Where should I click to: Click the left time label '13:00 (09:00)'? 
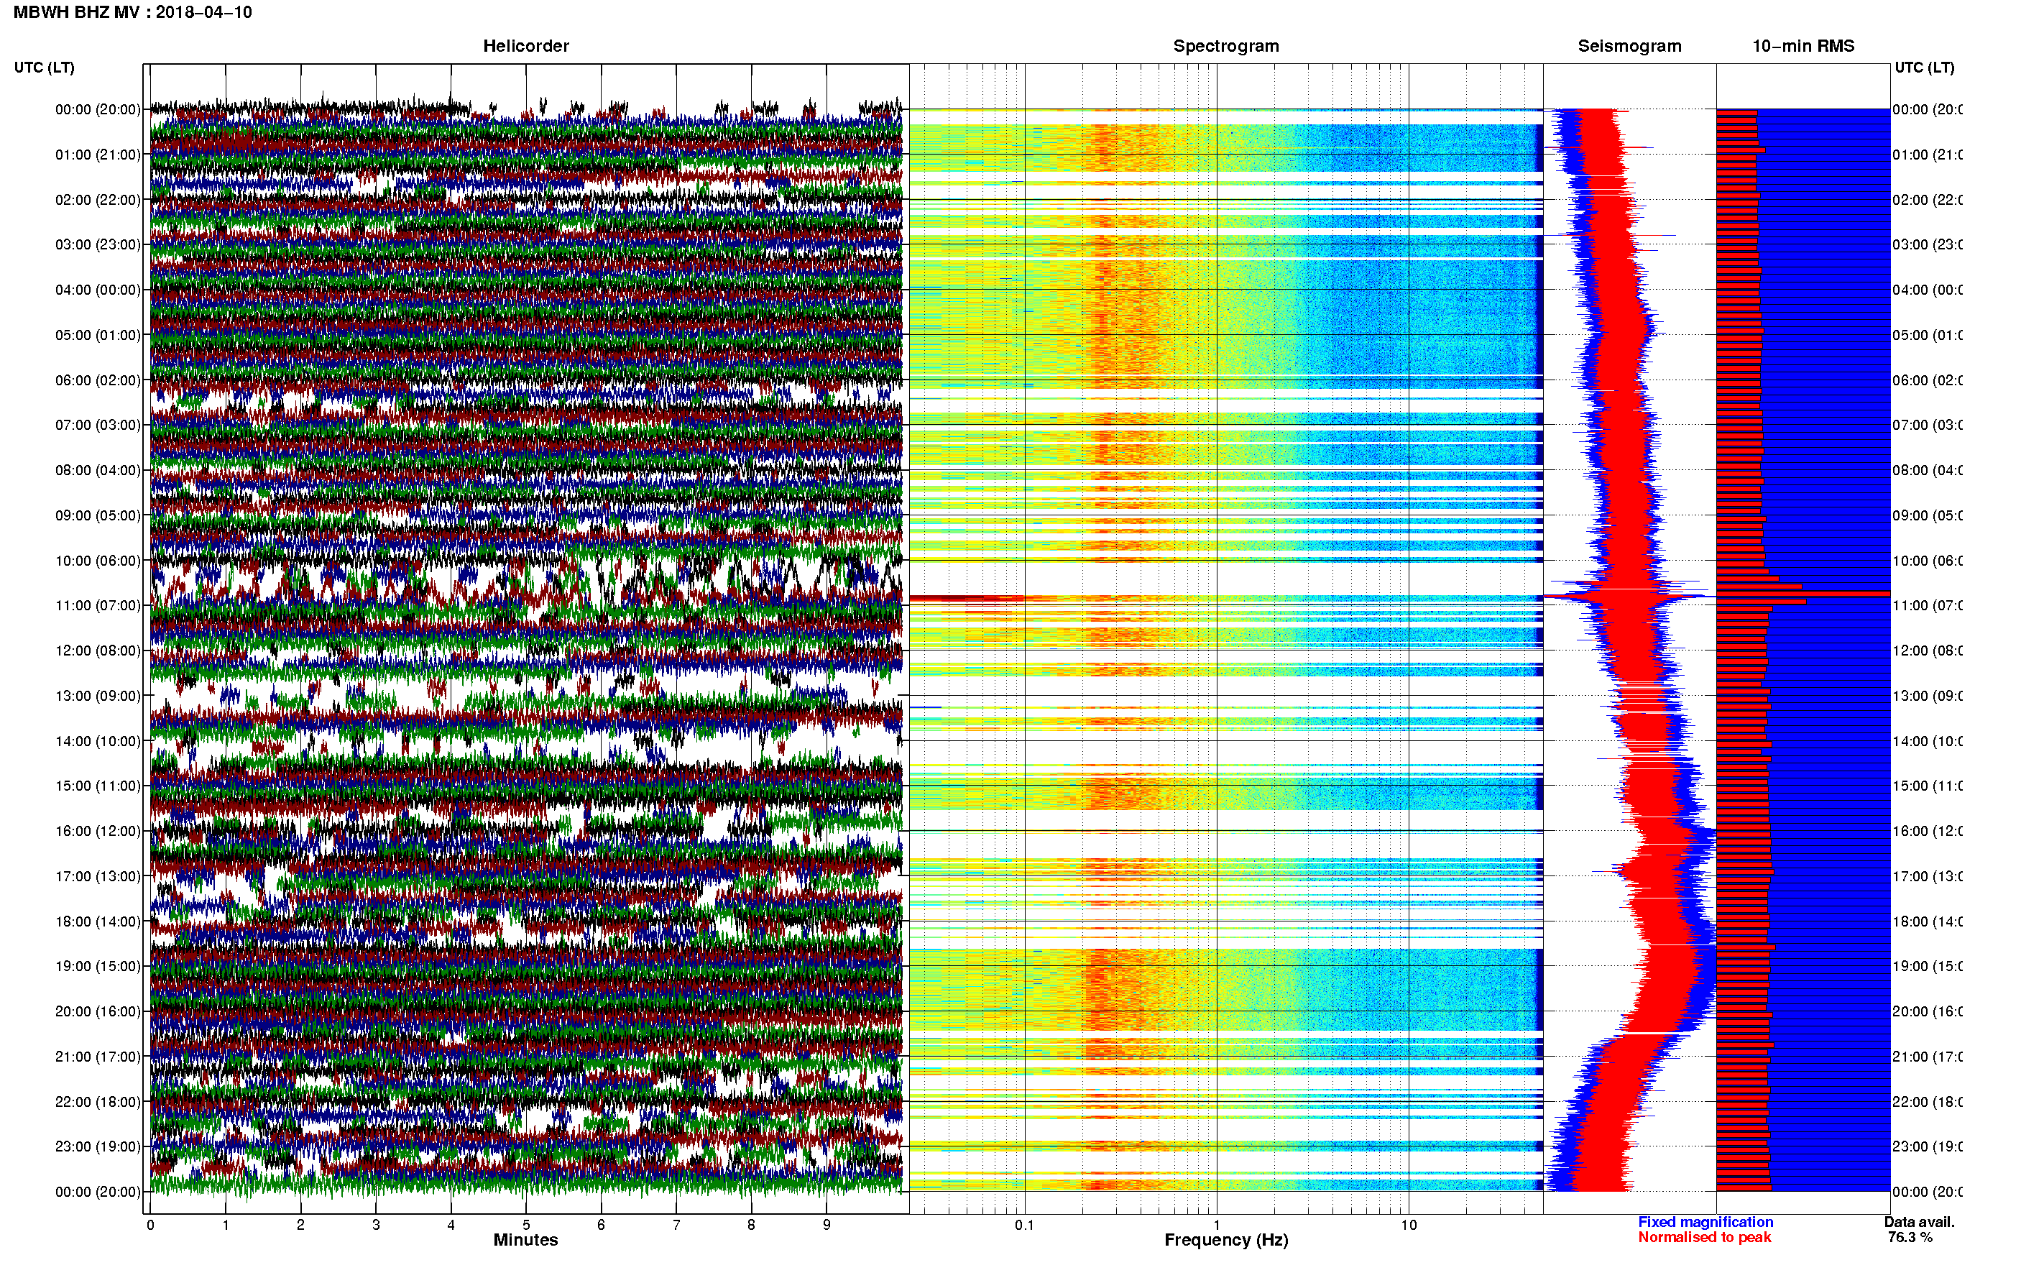point(98,696)
